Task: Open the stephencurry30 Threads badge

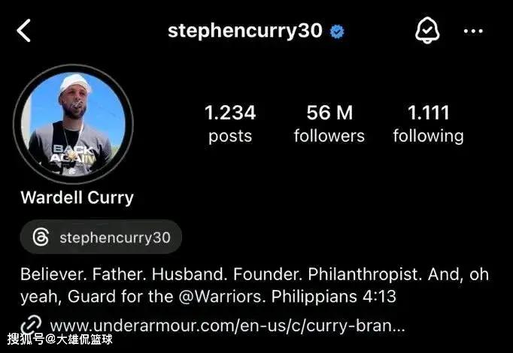Action: pyautogui.click(x=101, y=237)
